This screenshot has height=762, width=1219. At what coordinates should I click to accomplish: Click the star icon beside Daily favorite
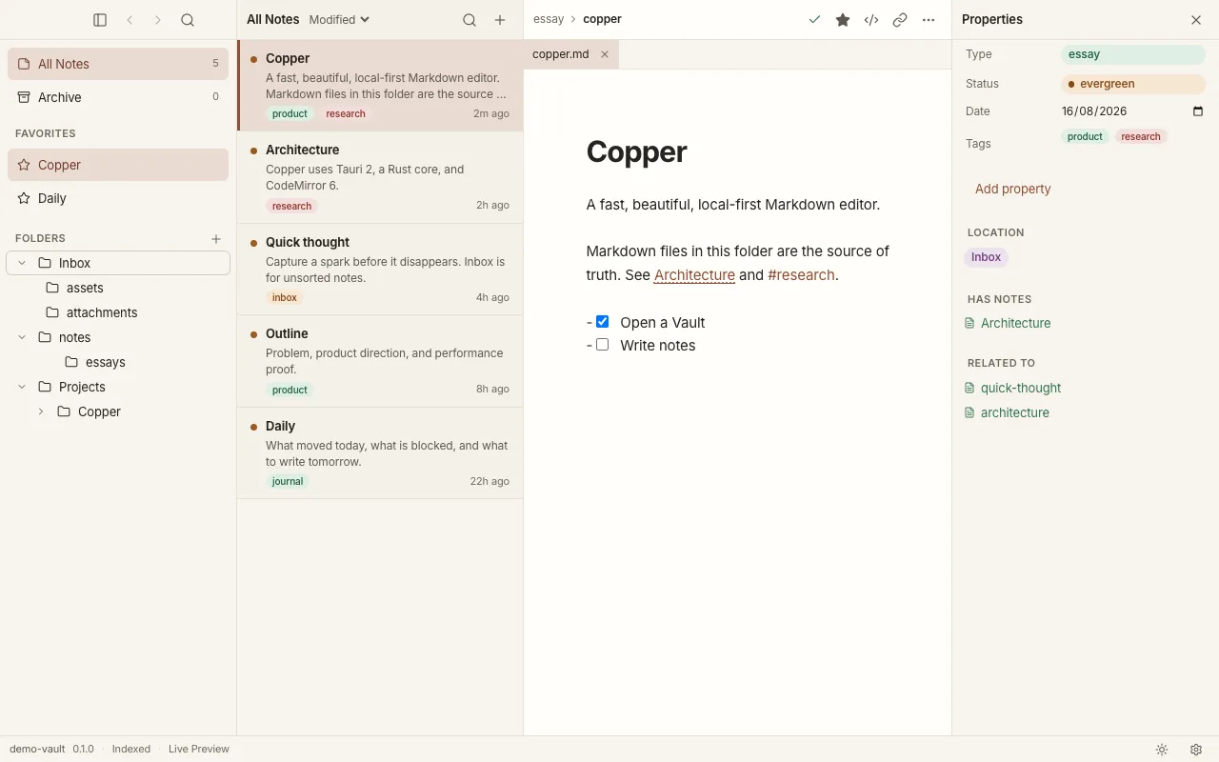[x=24, y=198]
